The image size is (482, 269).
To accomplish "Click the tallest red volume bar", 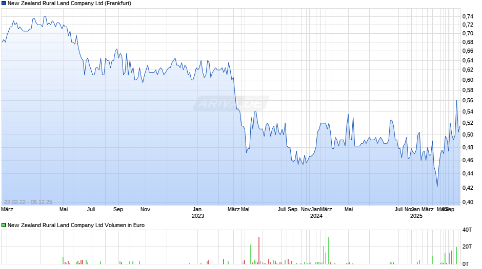I will click(259, 251).
